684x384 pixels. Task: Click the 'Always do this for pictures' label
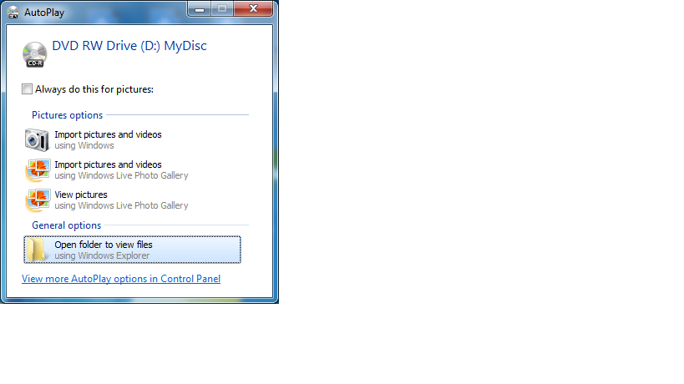click(94, 89)
